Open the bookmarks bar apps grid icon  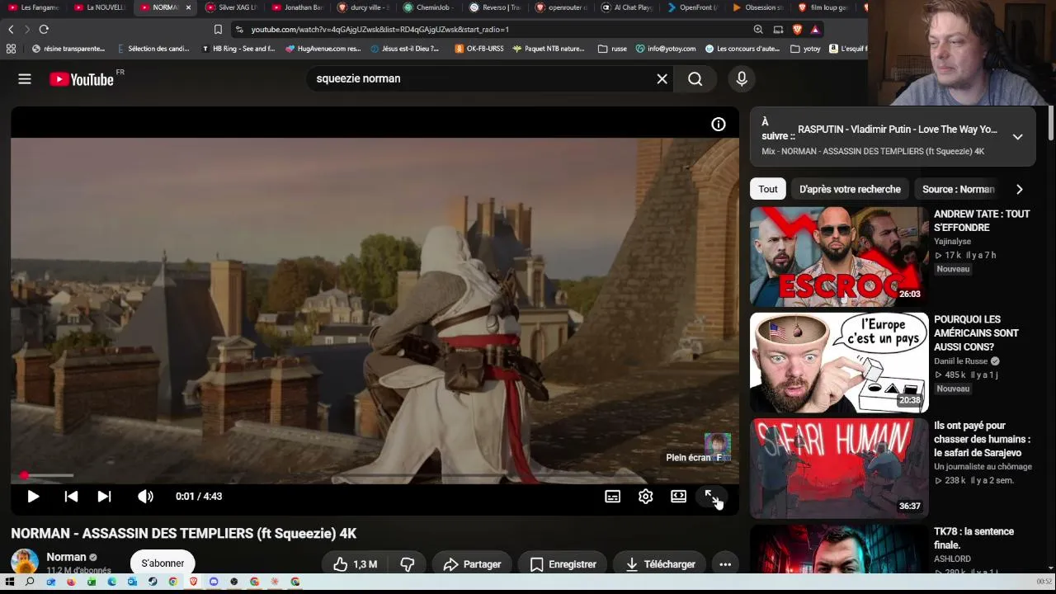pos(11,49)
